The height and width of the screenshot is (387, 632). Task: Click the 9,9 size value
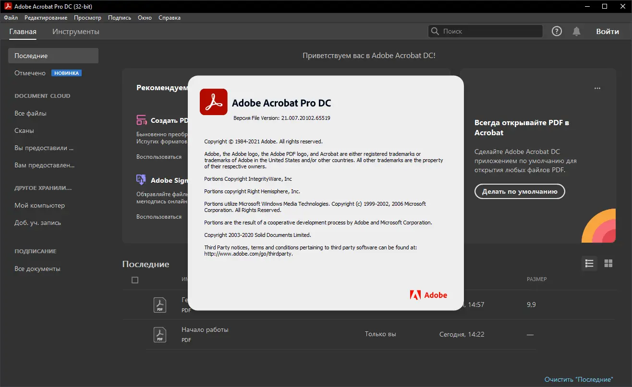(531, 305)
